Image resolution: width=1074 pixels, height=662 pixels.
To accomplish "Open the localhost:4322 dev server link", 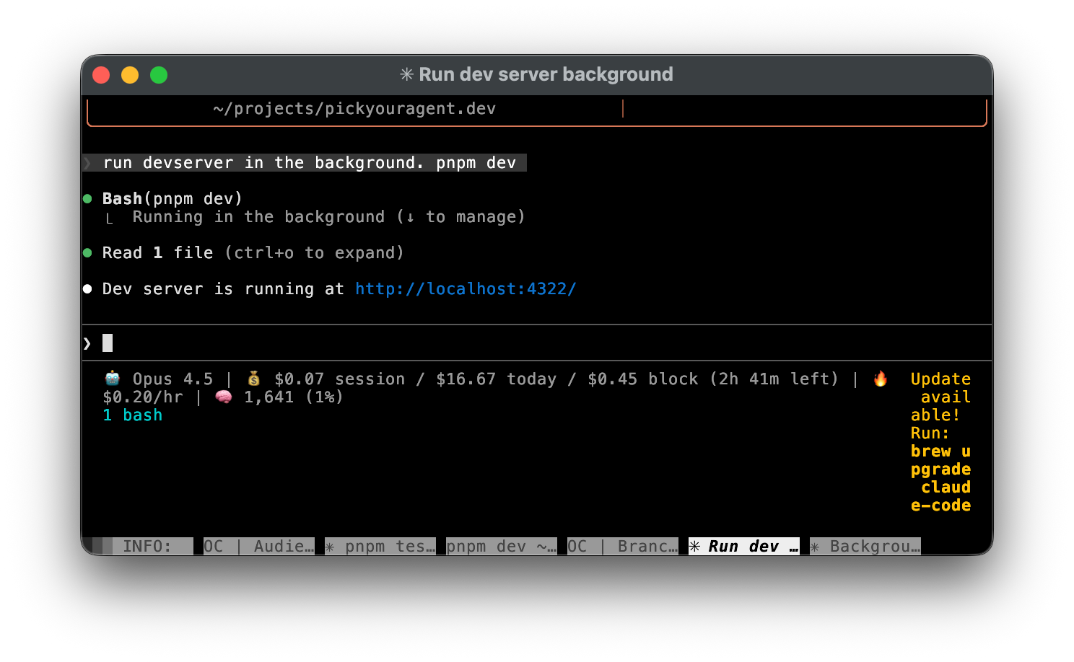I will pos(465,288).
